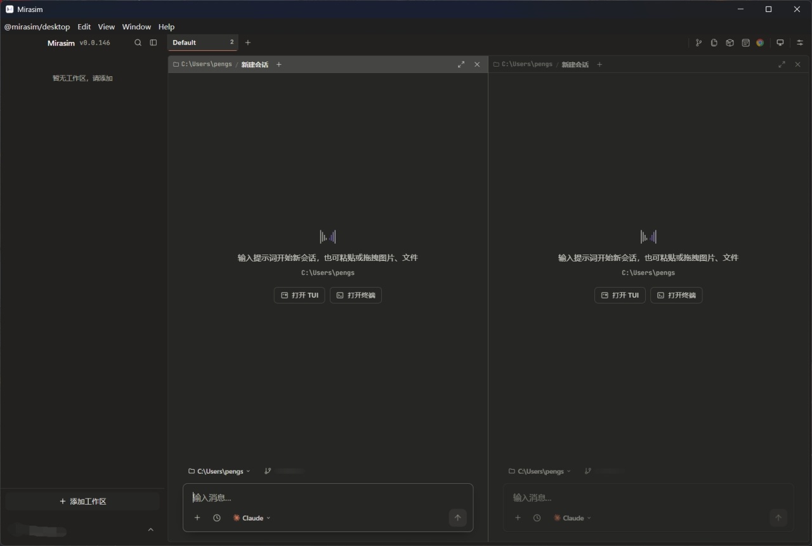Add a new tab next to Default
Screen dimensions: 812x546
[248, 43]
